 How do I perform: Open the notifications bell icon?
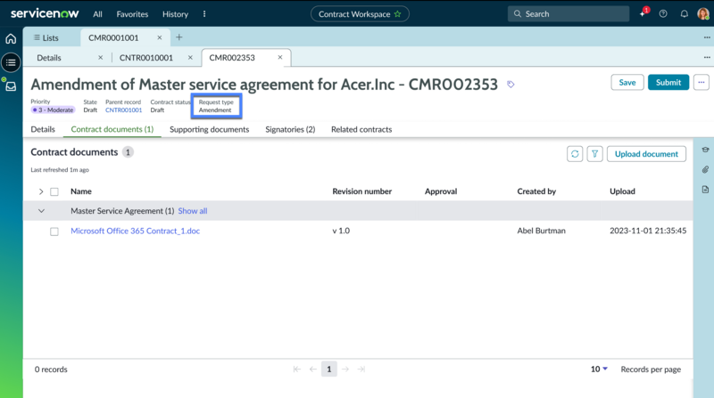click(x=684, y=13)
